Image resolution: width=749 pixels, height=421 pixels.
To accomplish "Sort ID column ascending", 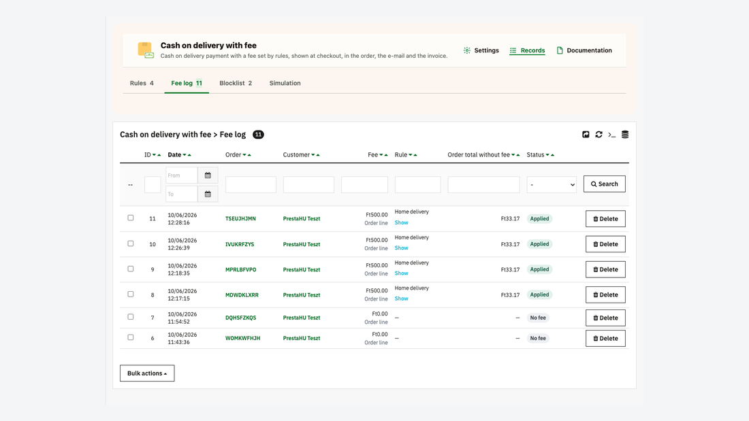I will (159, 155).
